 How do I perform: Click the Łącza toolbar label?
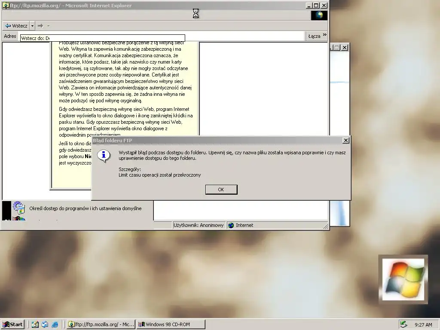(314, 36)
